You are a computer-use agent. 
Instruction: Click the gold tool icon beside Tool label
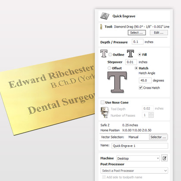(x=101, y=27)
